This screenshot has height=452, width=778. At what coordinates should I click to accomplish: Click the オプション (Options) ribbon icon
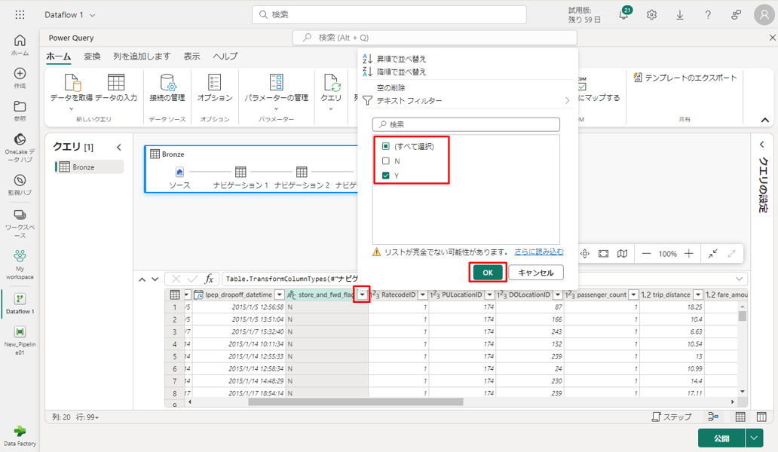[x=215, y=83]
